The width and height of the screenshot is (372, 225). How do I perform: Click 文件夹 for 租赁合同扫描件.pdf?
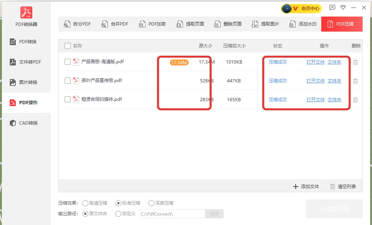coord(334,100)
